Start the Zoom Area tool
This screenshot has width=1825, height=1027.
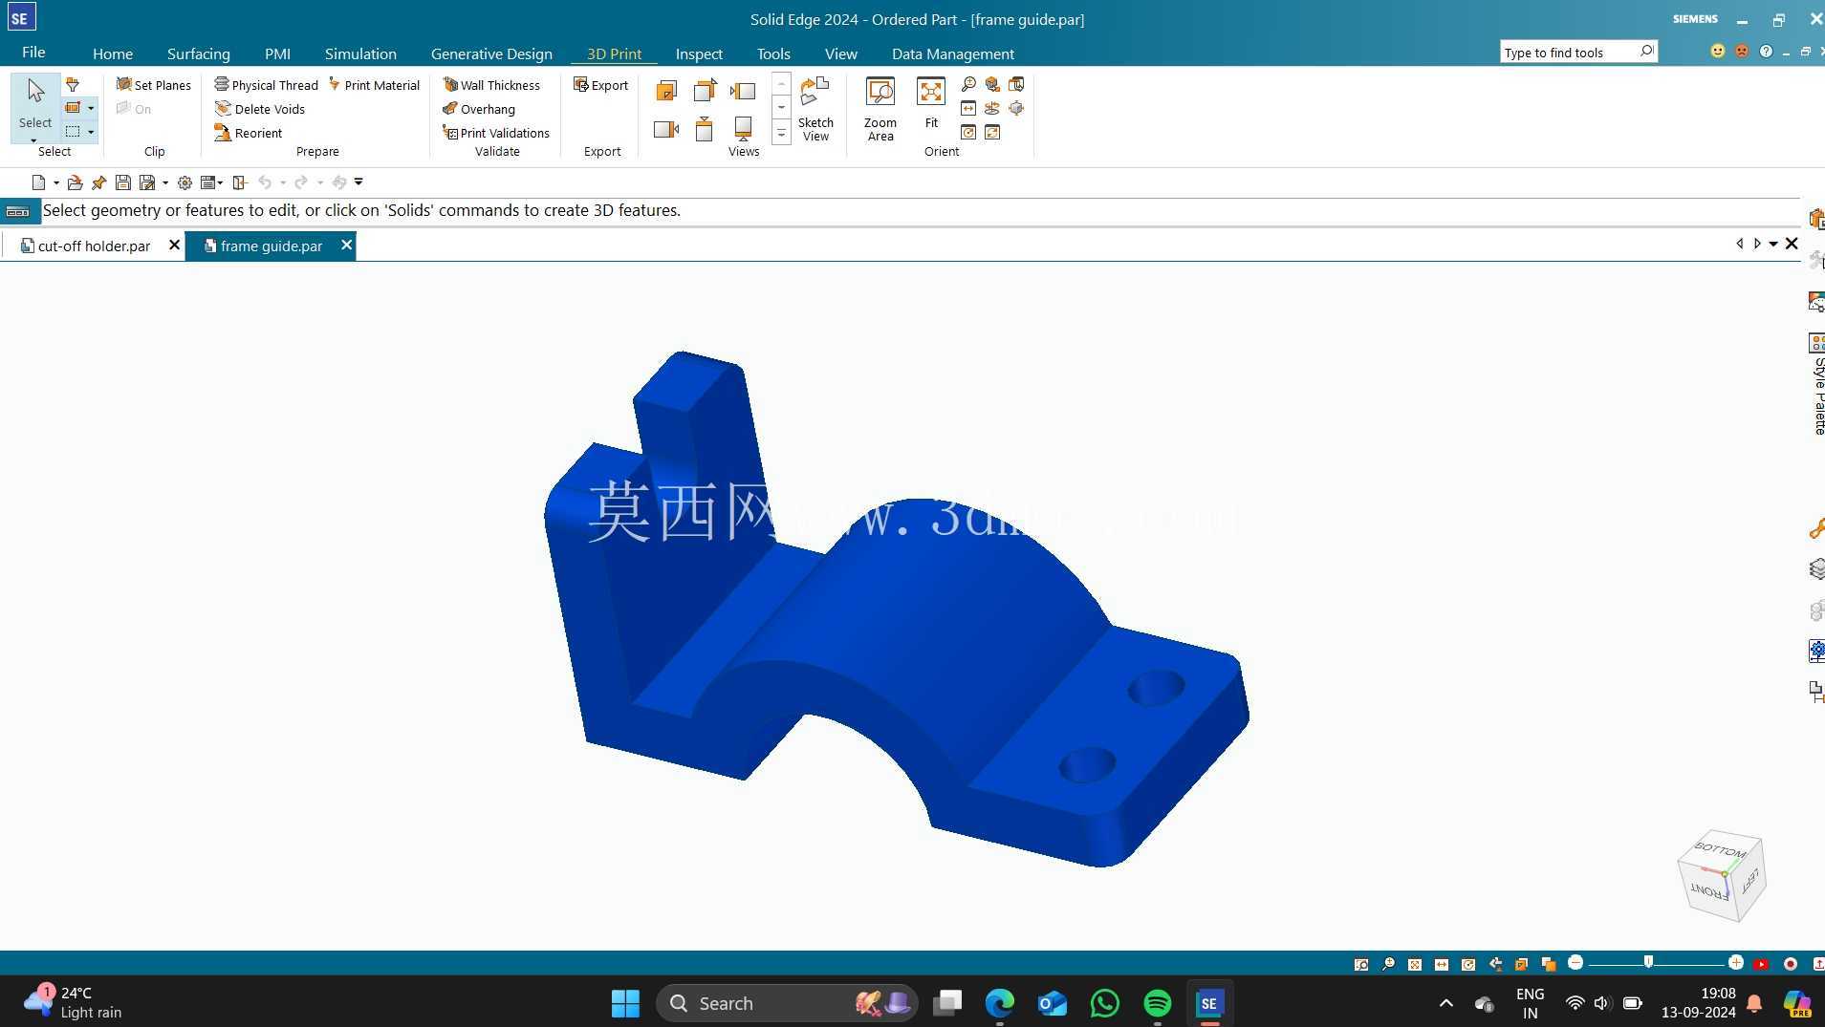880,109
